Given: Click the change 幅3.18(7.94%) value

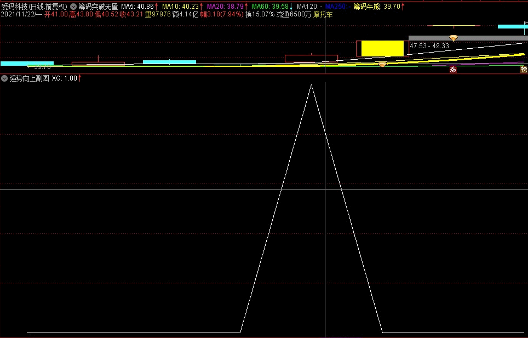Looking at the screenshot, I should 222,14.
